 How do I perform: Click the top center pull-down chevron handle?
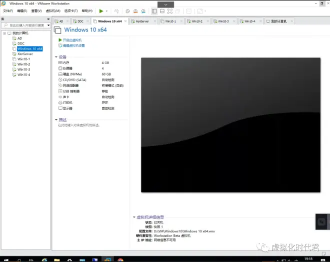[x=166, y=5]
